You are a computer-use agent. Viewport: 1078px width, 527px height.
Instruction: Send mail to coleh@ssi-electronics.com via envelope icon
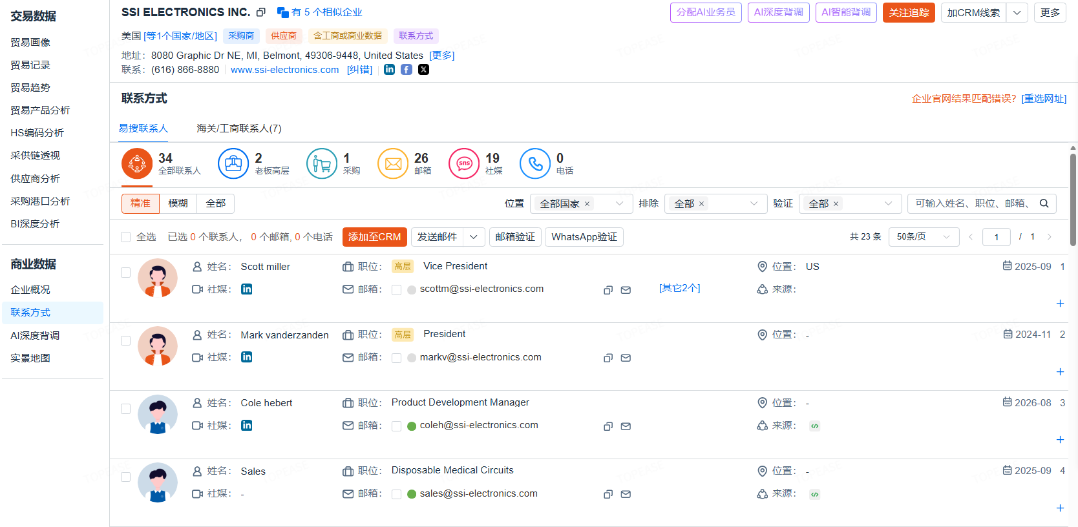pyautogui.click(x=626, y=426)
